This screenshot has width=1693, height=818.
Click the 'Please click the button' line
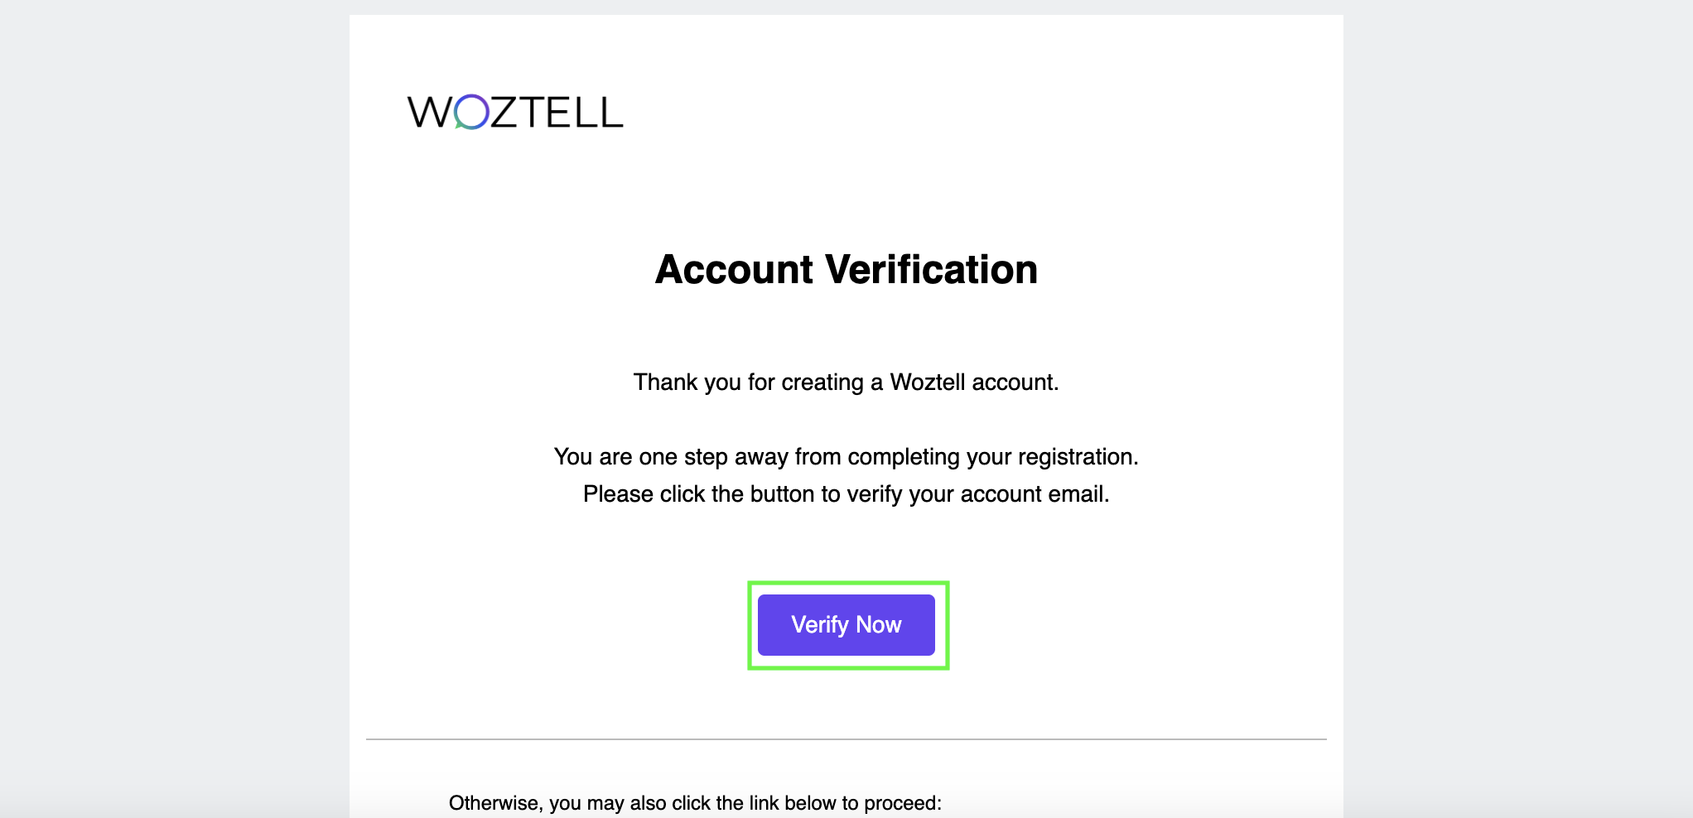[846, 494]
